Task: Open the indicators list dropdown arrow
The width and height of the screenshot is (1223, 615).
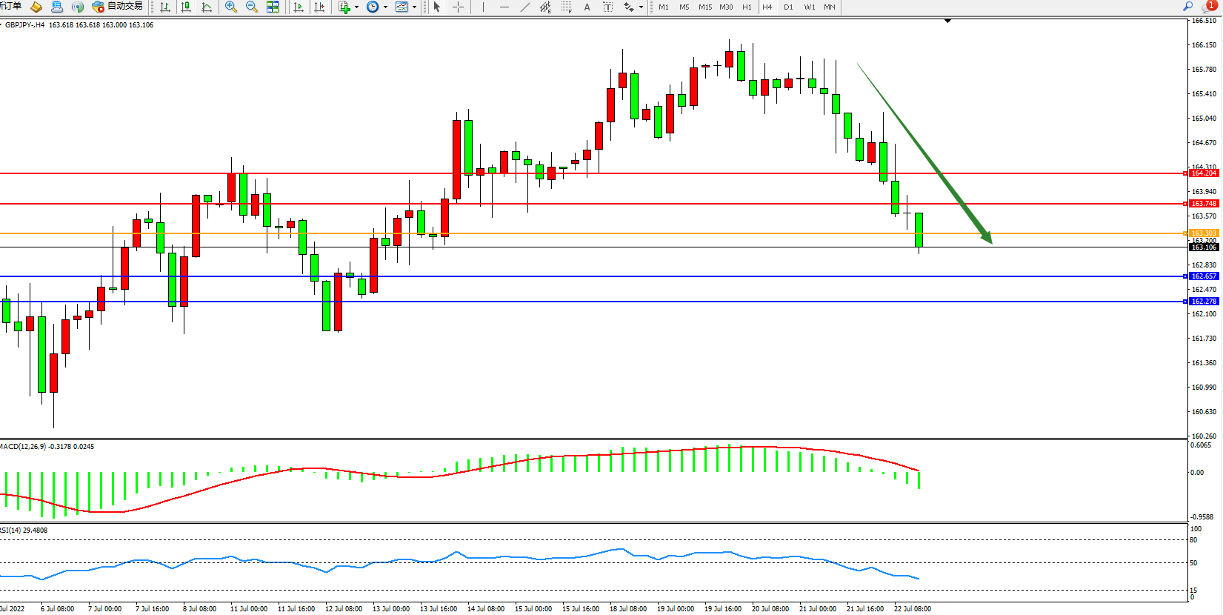Action: pyautogui.click(x=357, y=7)
